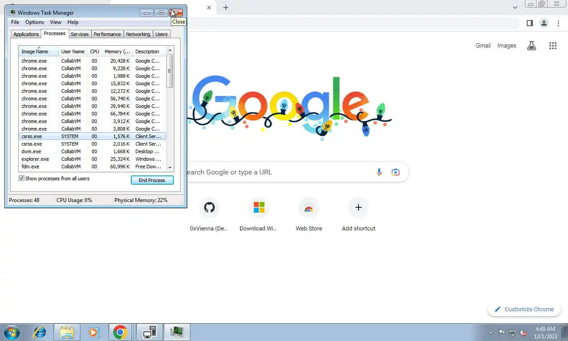
Task: Uncheck Show processes from all users
Action: [x=21, y=178]
